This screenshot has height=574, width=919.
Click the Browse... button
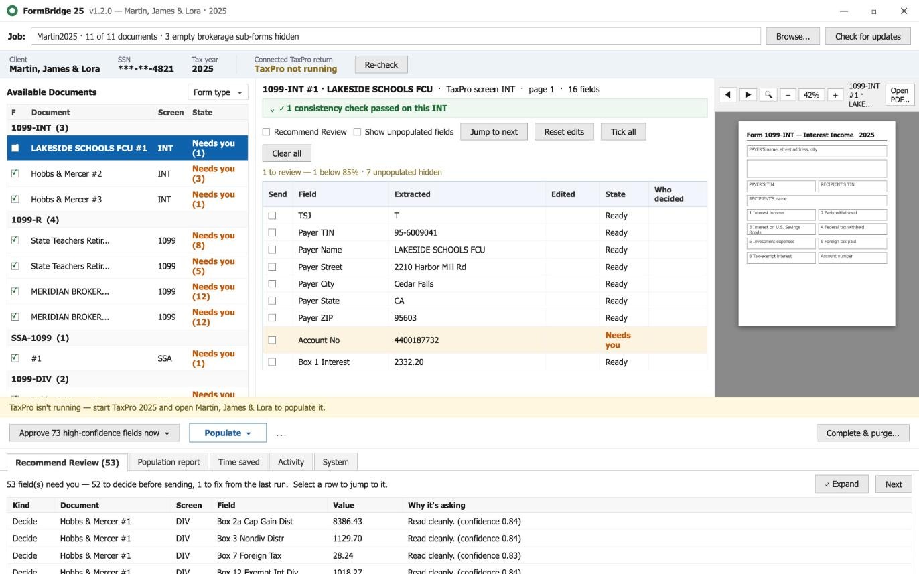click(793, 36)
